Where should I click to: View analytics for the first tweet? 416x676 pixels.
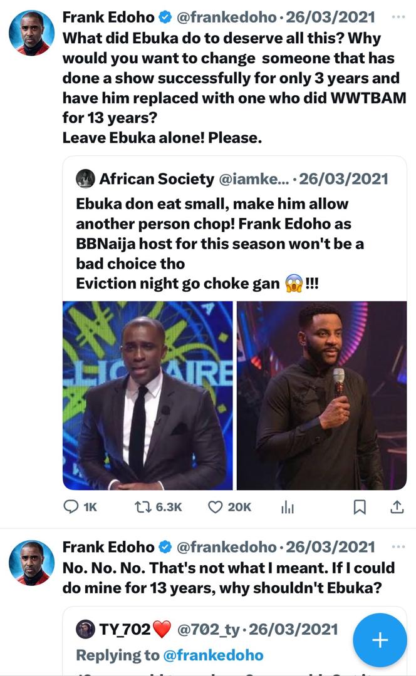(288, 508)
